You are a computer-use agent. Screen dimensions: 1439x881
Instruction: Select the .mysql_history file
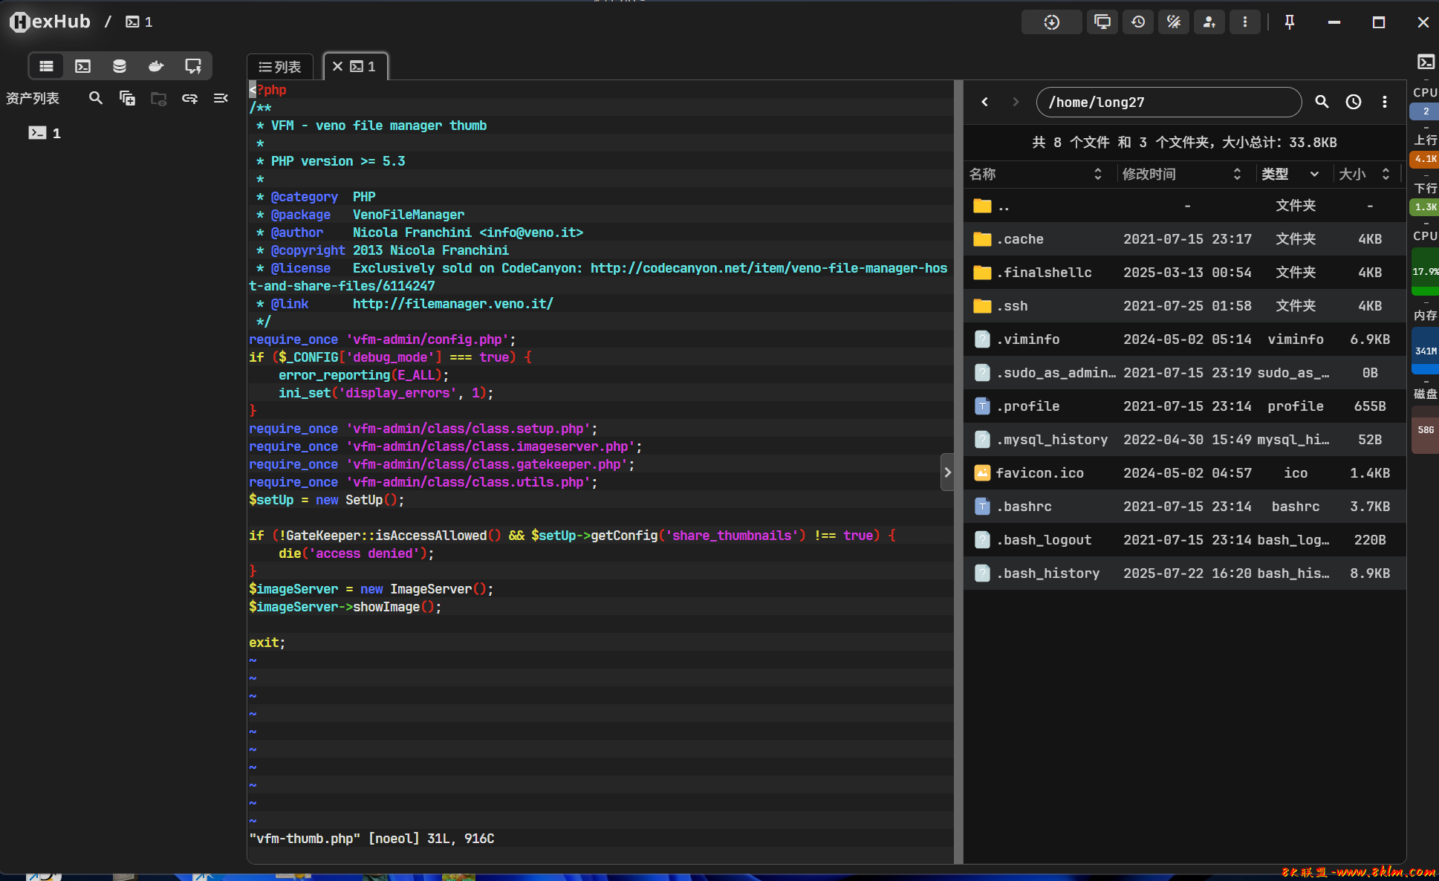click(1184, 440)
